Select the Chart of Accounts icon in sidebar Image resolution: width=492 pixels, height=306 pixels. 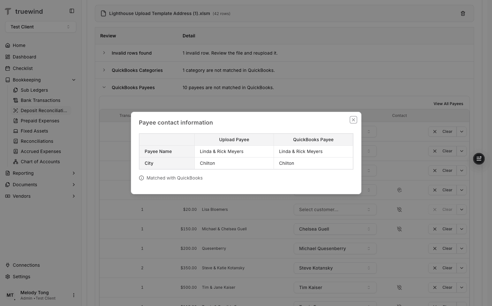[x=15, y=162]
